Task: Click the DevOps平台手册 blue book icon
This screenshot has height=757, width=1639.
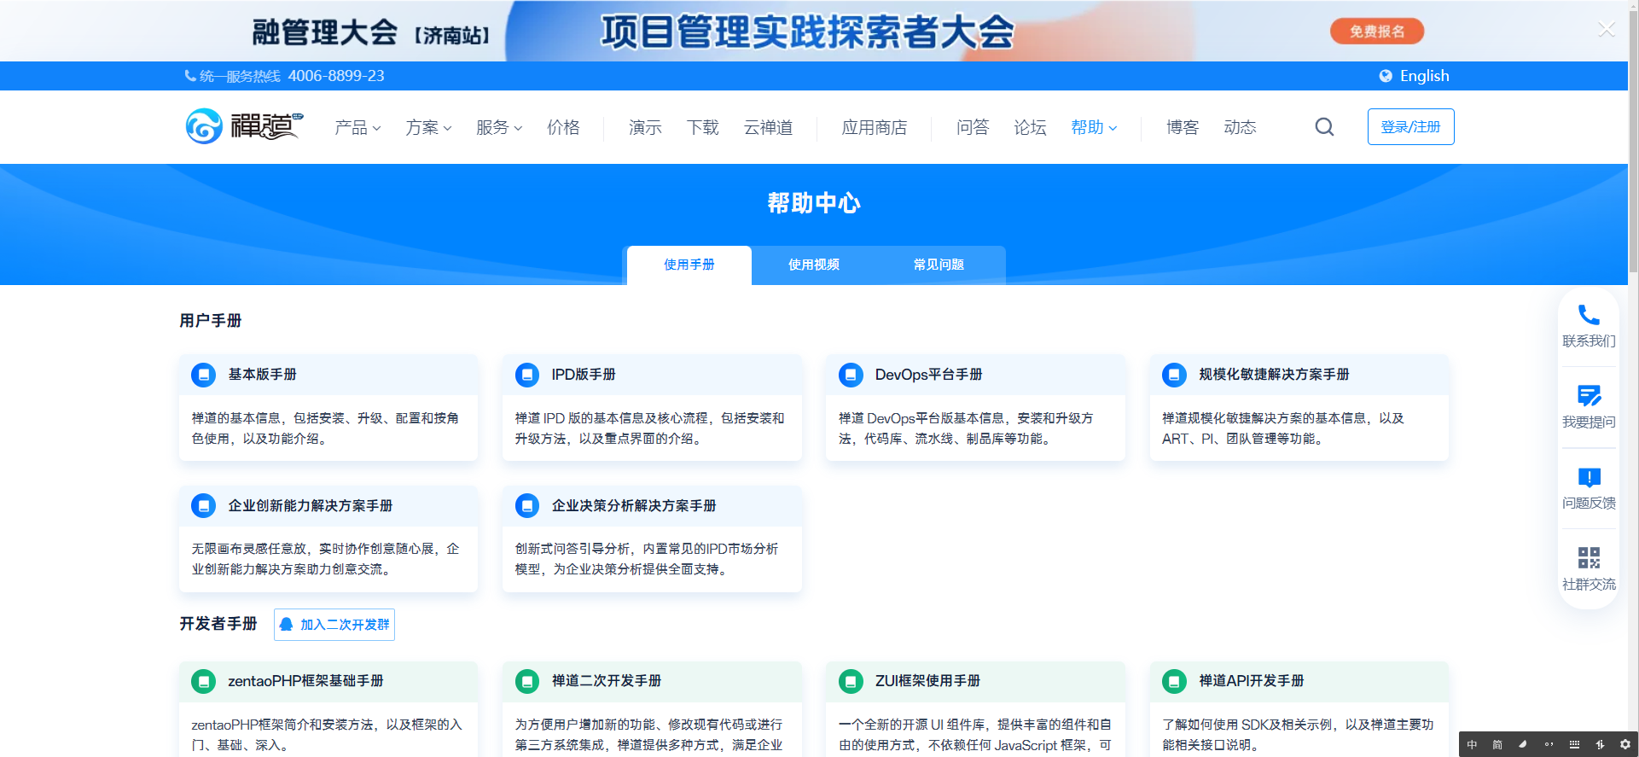Action: [x=851, y=375]
